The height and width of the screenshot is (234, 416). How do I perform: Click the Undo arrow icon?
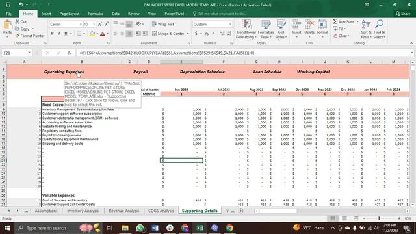[x=21, y=5]
